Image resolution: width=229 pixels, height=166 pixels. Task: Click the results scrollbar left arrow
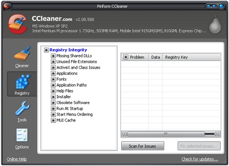coord(125,134)
